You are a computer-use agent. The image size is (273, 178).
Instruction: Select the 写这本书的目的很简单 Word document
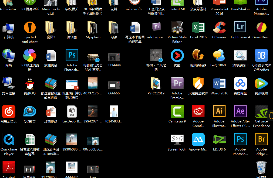tap(135, 28)
